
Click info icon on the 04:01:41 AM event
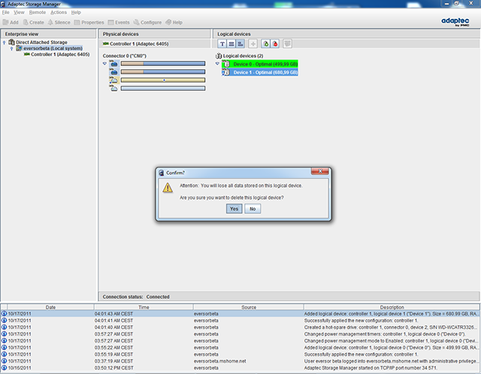[x=4, y=321]
